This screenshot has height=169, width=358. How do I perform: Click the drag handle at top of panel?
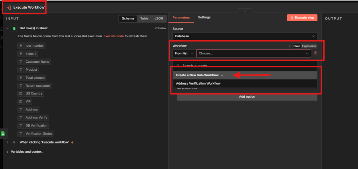coord(245,11)
